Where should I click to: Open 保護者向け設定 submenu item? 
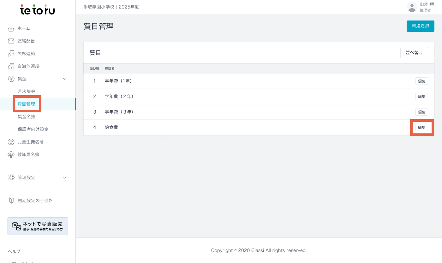tap(33, 129)
